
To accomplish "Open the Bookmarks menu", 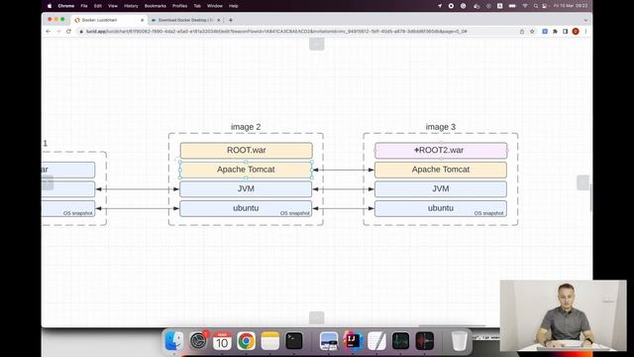I will pyautogui.click(x=156, y=6).
